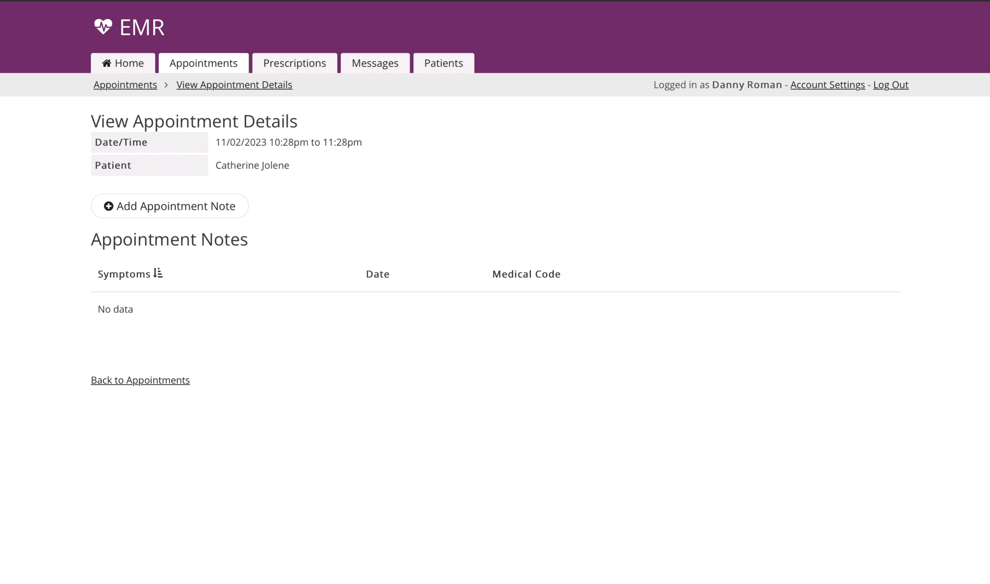Click the Medical Code column header
Image resolution: width=990 pixels, height=584 pixels.
[x=526, y=274]
